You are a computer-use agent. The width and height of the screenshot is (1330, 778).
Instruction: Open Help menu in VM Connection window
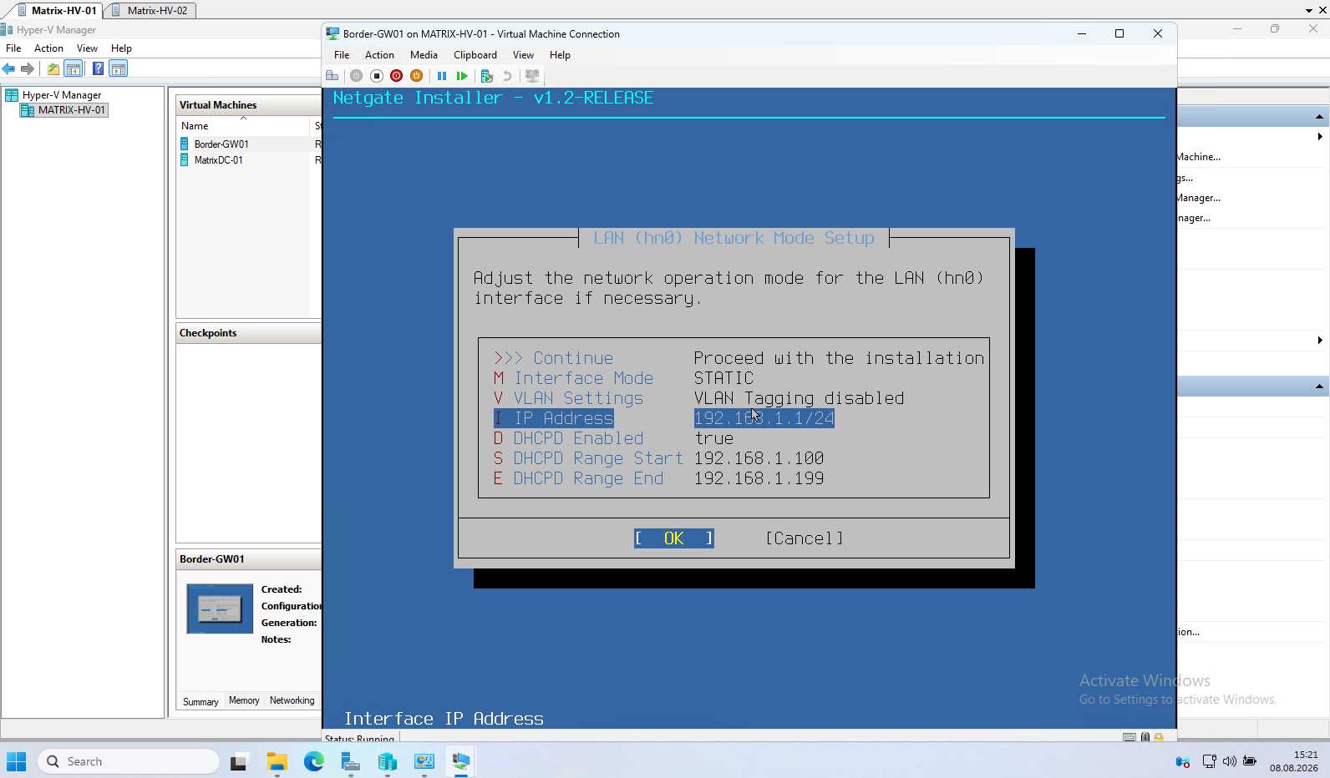(560, 55)
